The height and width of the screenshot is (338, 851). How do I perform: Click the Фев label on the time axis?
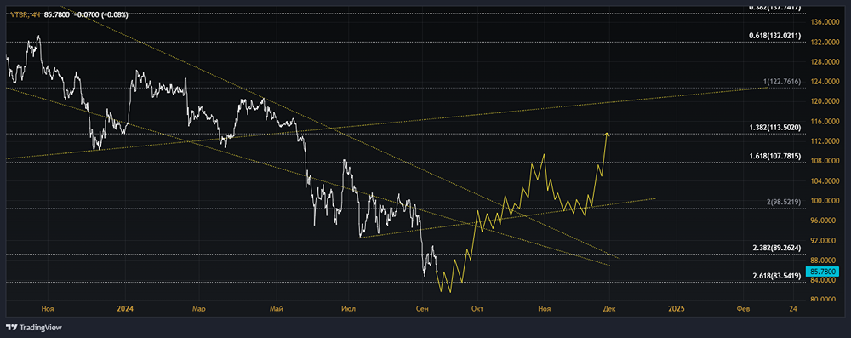click(743, 309)
